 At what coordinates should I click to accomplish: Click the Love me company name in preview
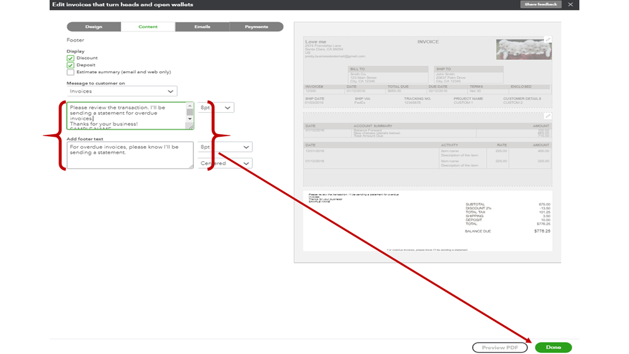point(315,42)
